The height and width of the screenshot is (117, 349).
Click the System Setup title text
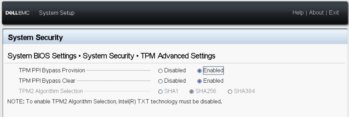[57, 13]
